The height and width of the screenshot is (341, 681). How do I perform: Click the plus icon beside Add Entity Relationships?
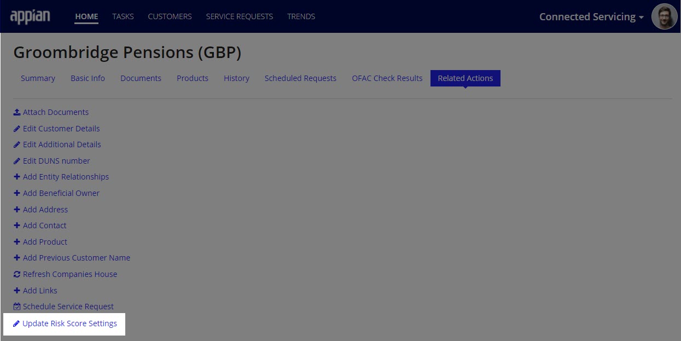point(17,177)
